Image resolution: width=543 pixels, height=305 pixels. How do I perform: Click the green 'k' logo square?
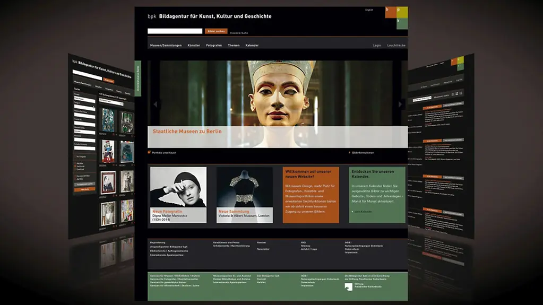click(402, 23)
